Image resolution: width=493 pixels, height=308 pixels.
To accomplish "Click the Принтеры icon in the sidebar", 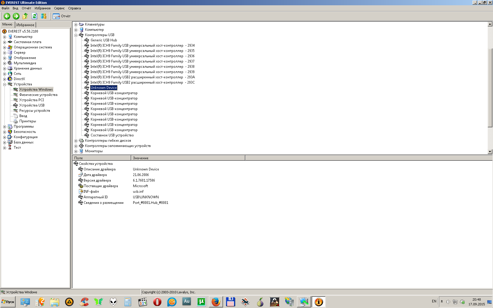I will point(16,121).
